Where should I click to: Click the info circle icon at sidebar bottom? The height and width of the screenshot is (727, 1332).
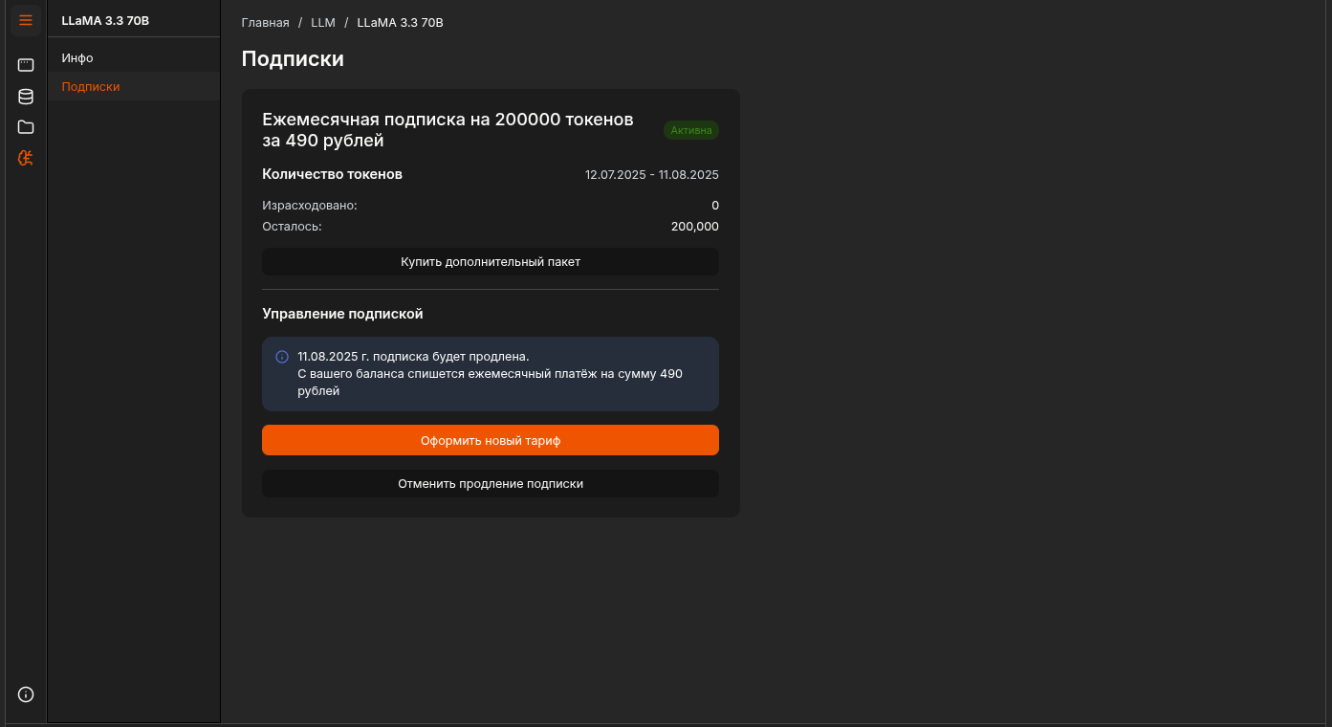(26, 694)
